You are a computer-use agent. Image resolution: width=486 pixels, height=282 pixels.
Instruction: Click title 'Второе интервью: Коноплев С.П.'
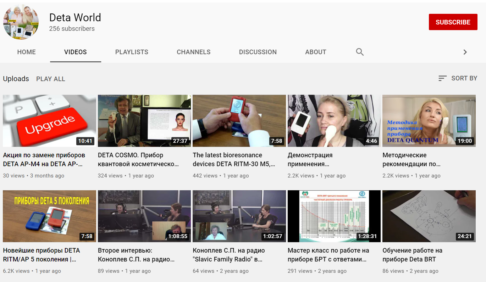136,255
